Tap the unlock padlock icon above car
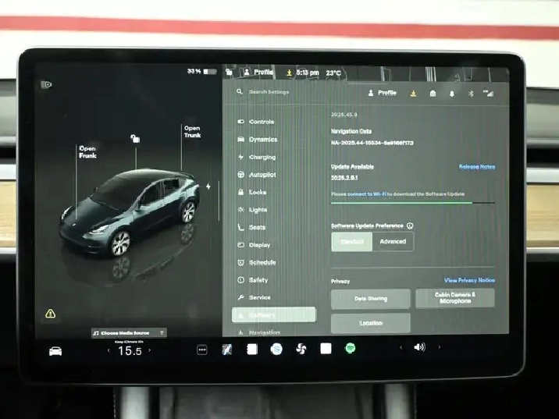 (x=135, y=139)
